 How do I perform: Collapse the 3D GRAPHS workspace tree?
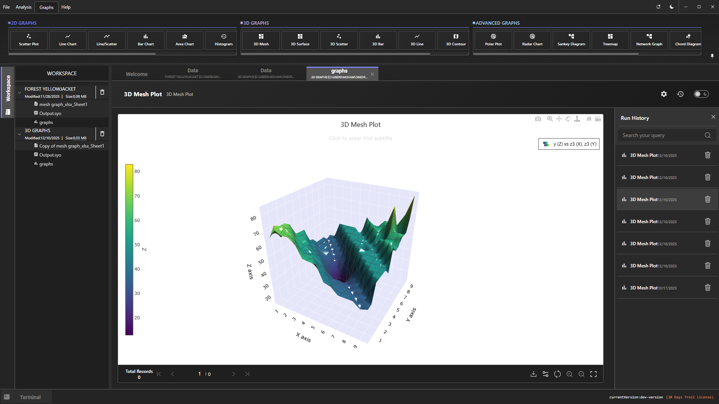[x=19, y=134]
